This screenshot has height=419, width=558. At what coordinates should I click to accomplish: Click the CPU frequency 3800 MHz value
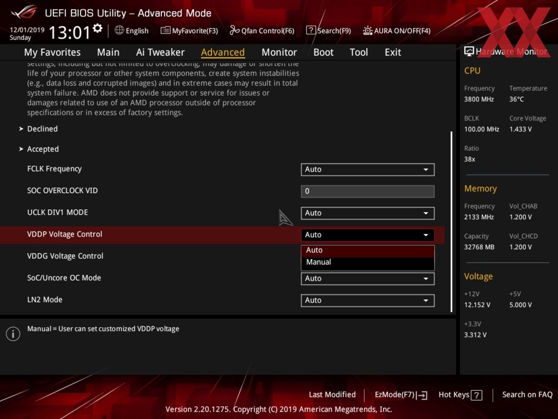(479, 99)
